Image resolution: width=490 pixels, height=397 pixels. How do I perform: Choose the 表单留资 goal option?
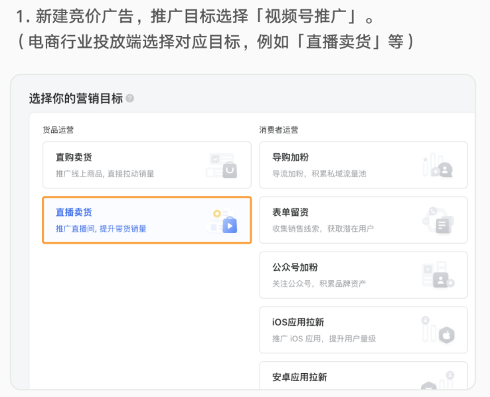coord(363,220)
